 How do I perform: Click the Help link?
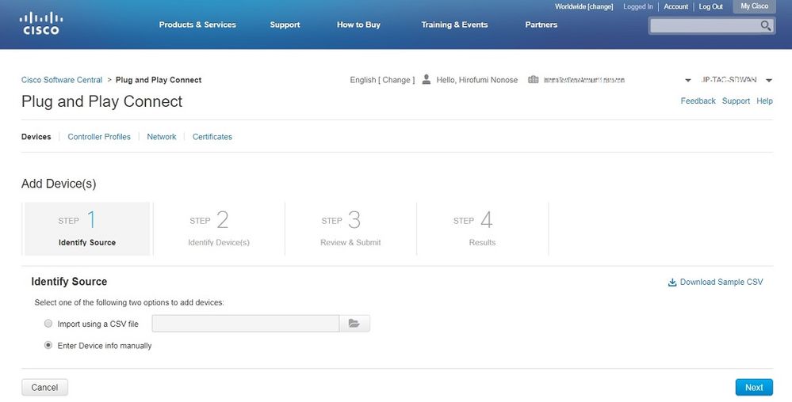[764, 100]
